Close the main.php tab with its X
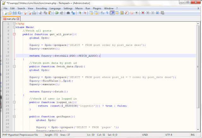202x138 pixels. (x=18, y=19)
